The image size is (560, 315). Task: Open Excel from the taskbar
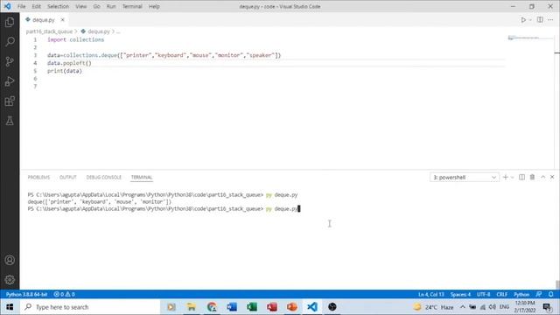pos(252,307)
